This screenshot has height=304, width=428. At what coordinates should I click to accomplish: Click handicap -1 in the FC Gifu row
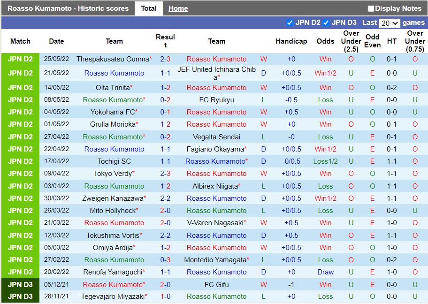[291, 285]
